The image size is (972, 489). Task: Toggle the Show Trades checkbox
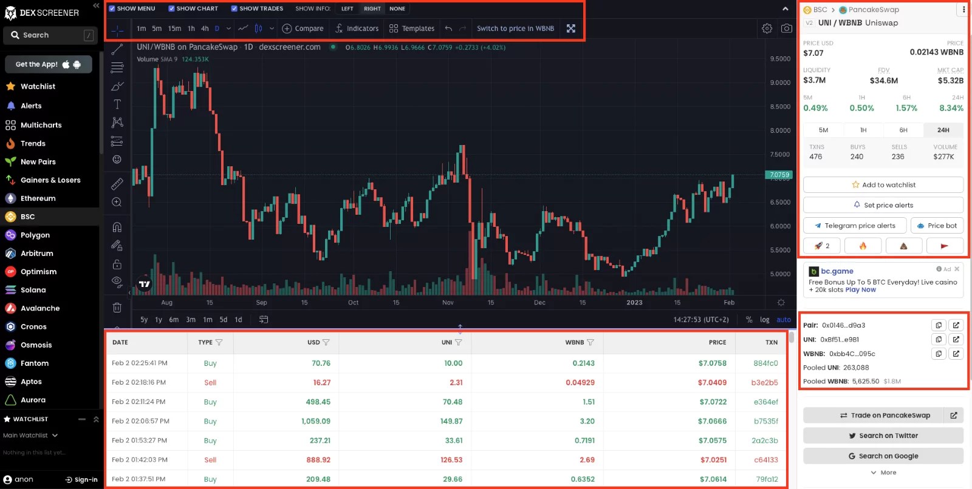tap(234, 8)
